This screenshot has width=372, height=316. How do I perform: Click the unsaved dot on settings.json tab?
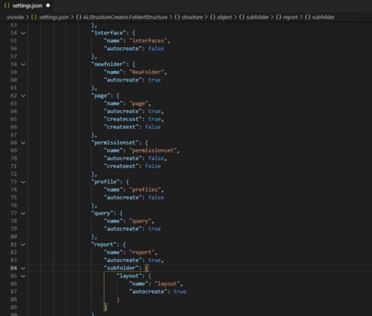point(48,5)
